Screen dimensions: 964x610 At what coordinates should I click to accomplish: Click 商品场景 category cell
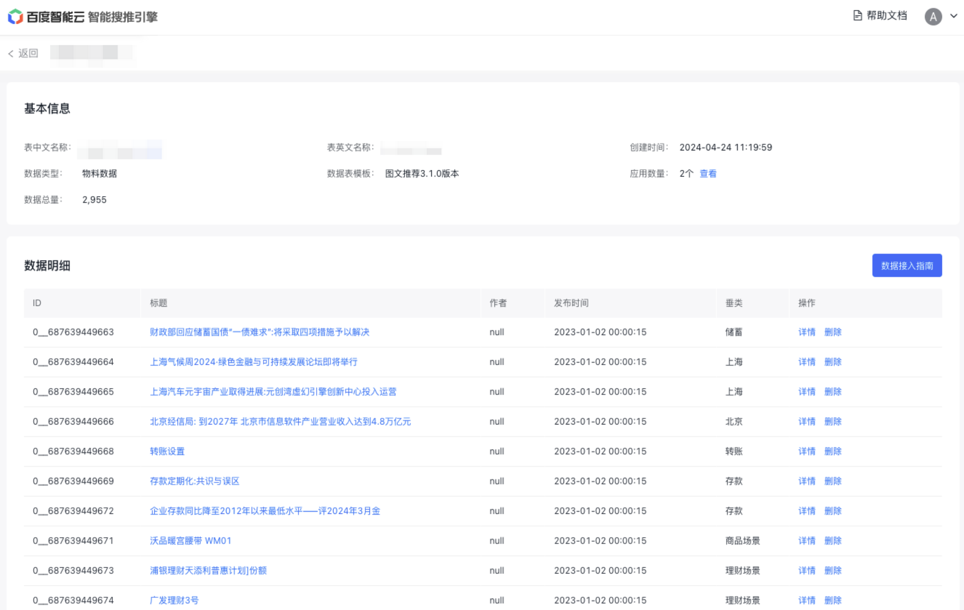(x=742, y=541)
